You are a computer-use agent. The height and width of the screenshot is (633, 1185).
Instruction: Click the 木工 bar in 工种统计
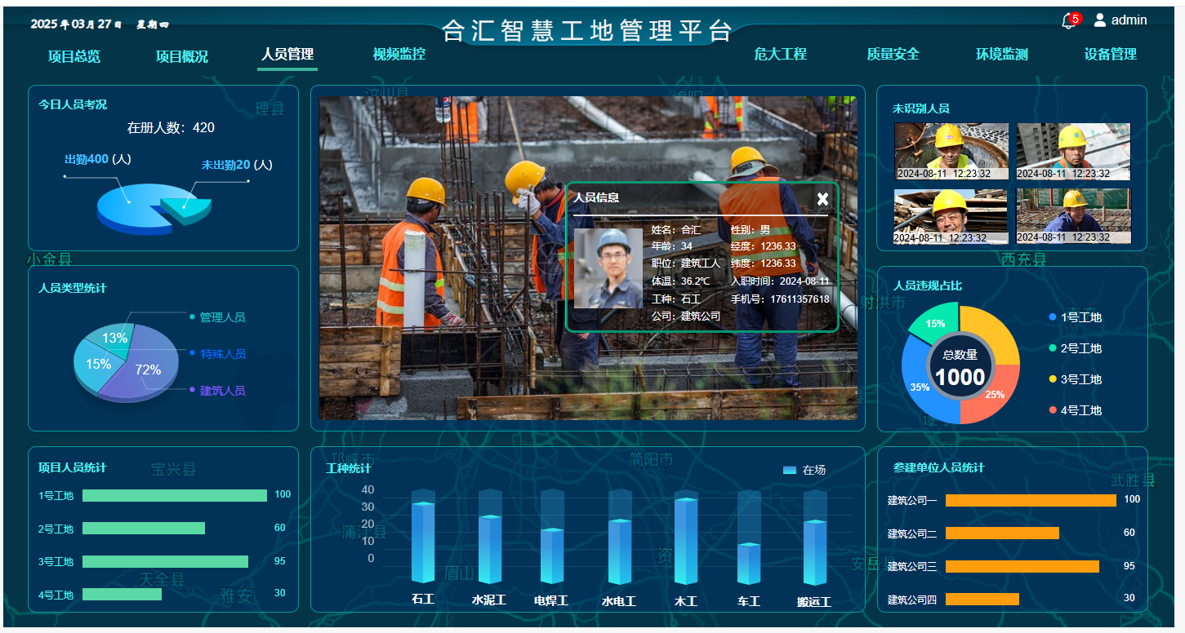[685, 542]
